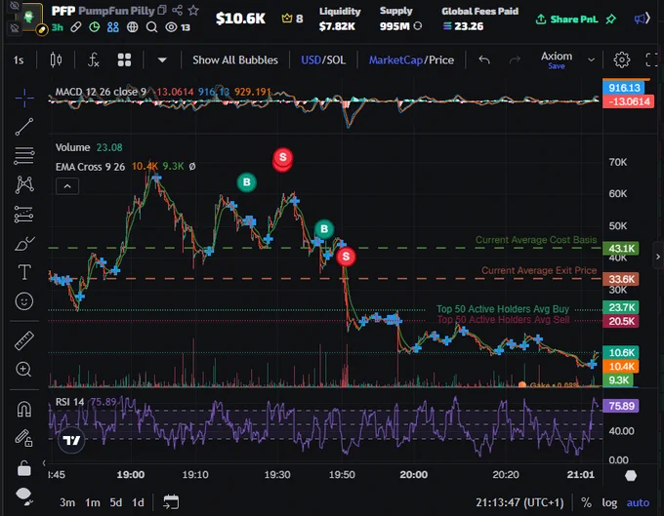Click the eye watchers count 13
Viewport: 664px width, 516px height.
(178, 27)
